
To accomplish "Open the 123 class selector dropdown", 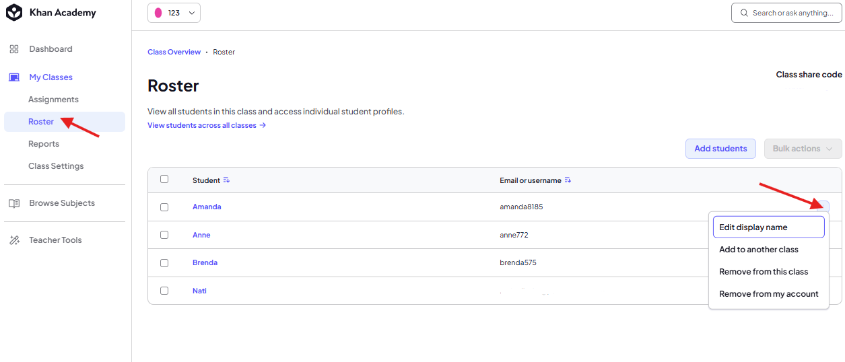I will pyautogui.click(x=174, y=13).
